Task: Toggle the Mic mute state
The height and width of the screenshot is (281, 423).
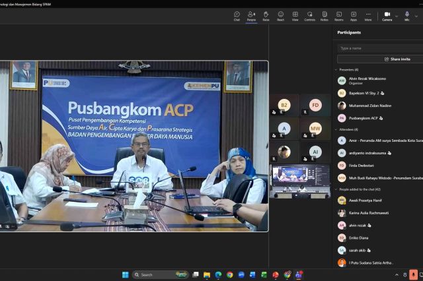Action: 407,16
